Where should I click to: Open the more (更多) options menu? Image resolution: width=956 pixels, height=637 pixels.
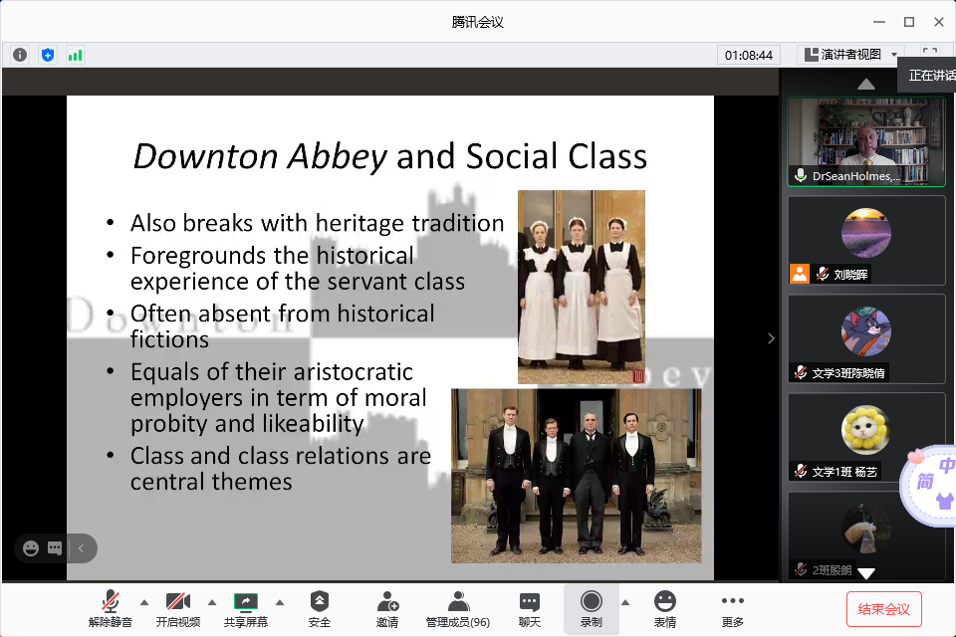click(x=732, y=608)
